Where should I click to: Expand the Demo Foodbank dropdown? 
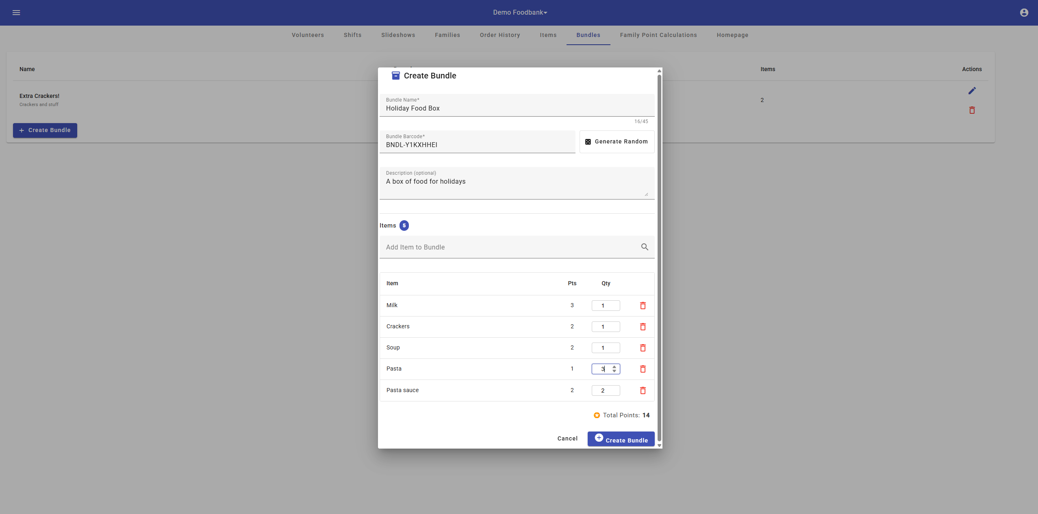[520, 13]
